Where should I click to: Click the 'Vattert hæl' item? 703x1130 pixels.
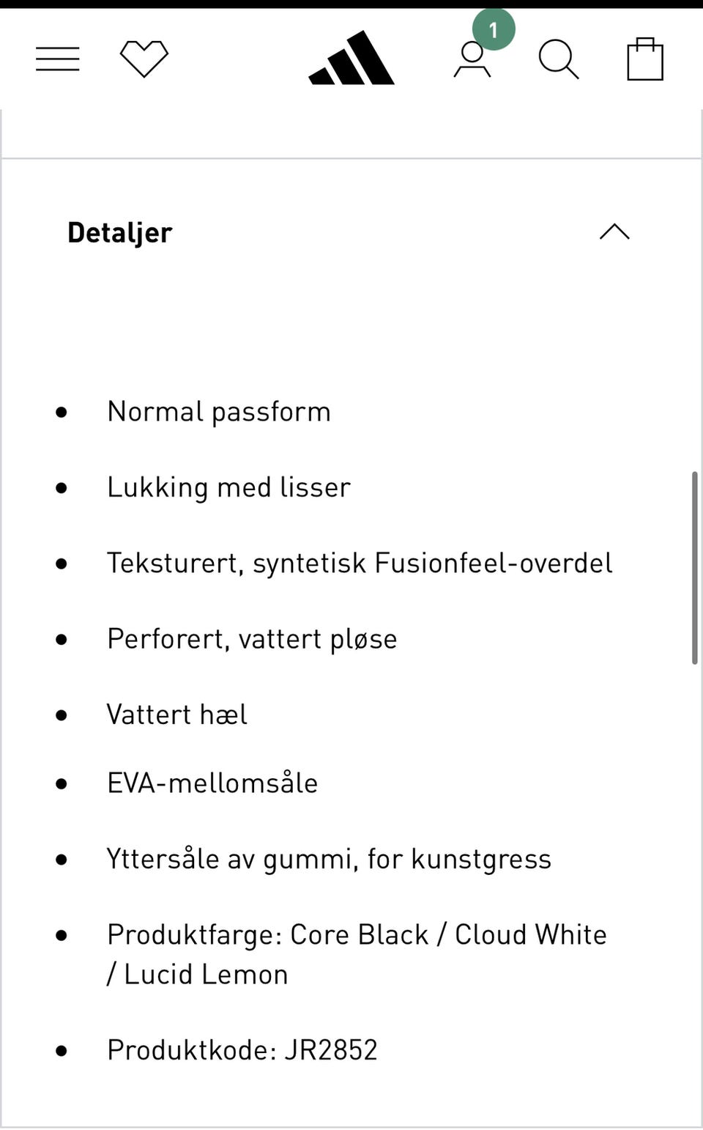click(x=176, y=714)
